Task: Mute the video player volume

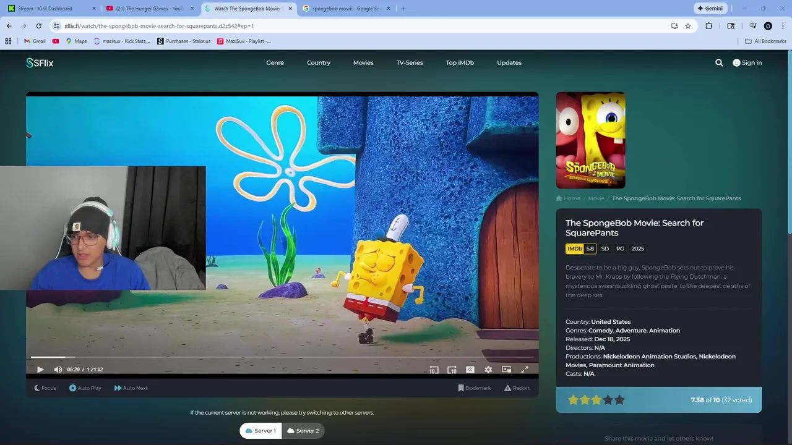Action: (58, 370)
